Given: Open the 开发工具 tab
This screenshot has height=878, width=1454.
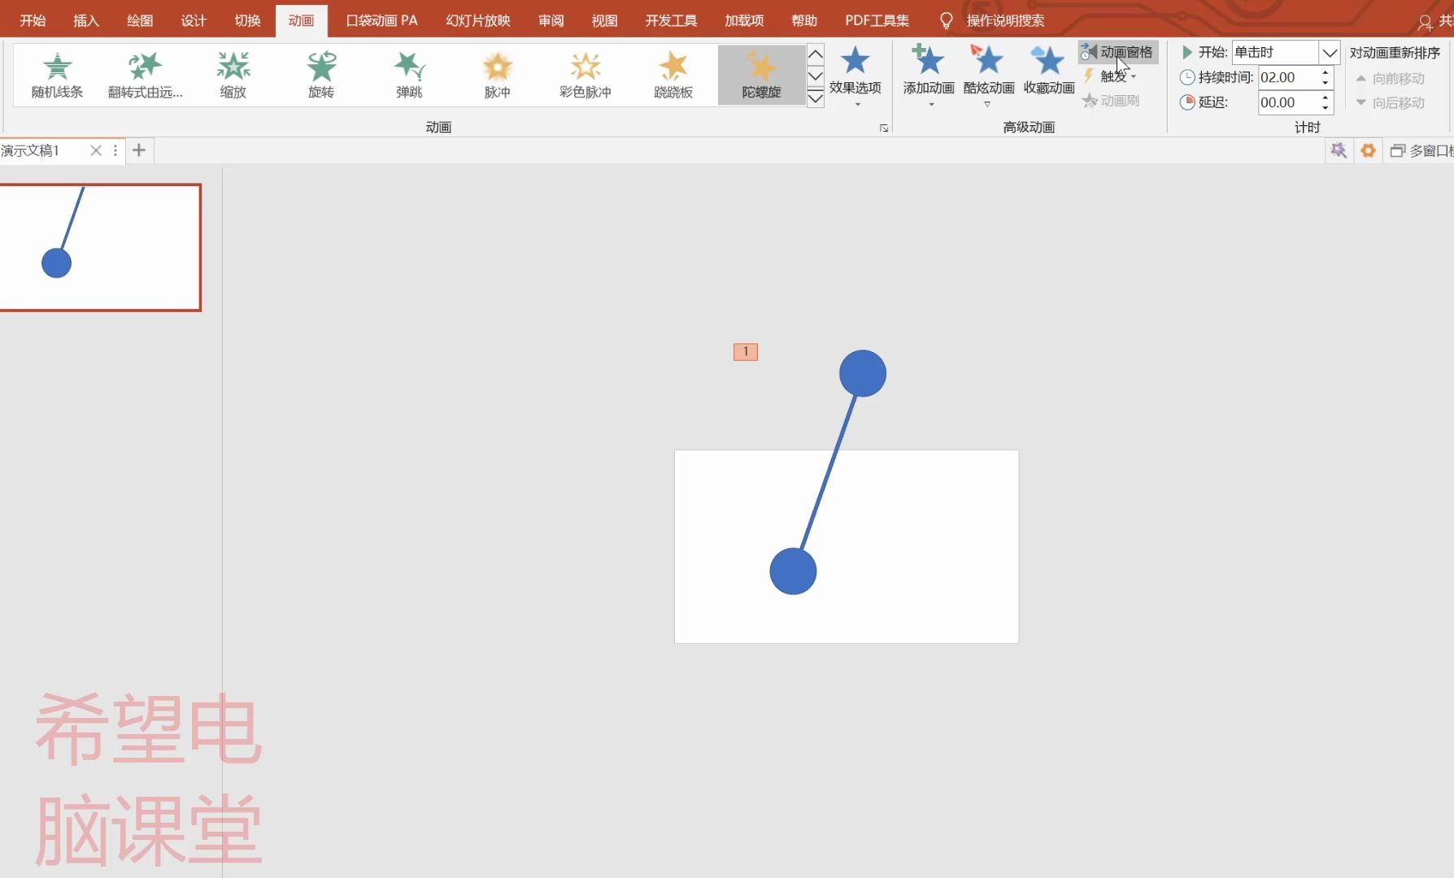Looking at the screenshot, I should 671,20.
